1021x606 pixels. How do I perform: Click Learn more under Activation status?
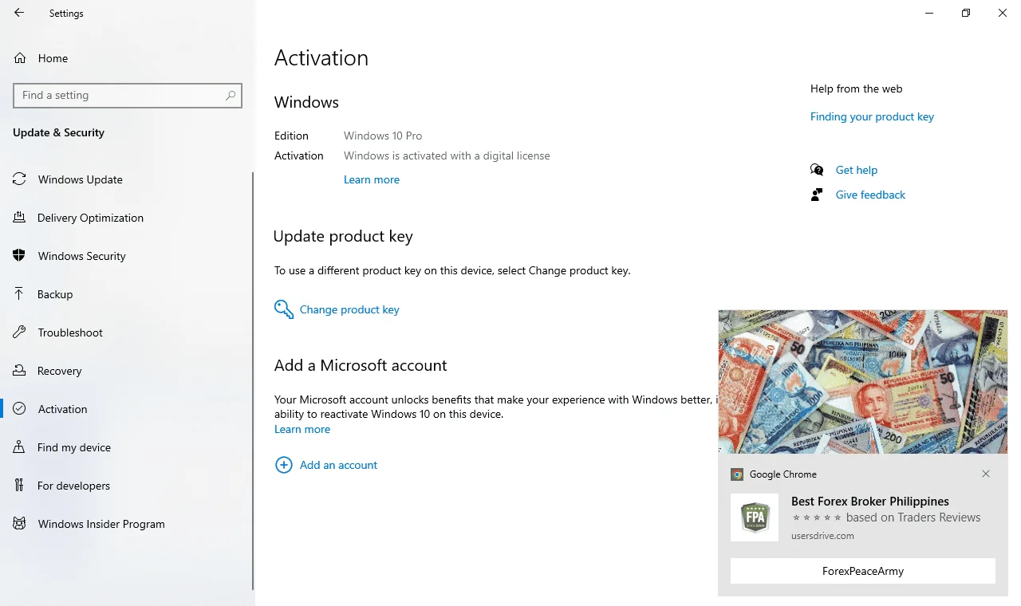(x=372, y=179)
